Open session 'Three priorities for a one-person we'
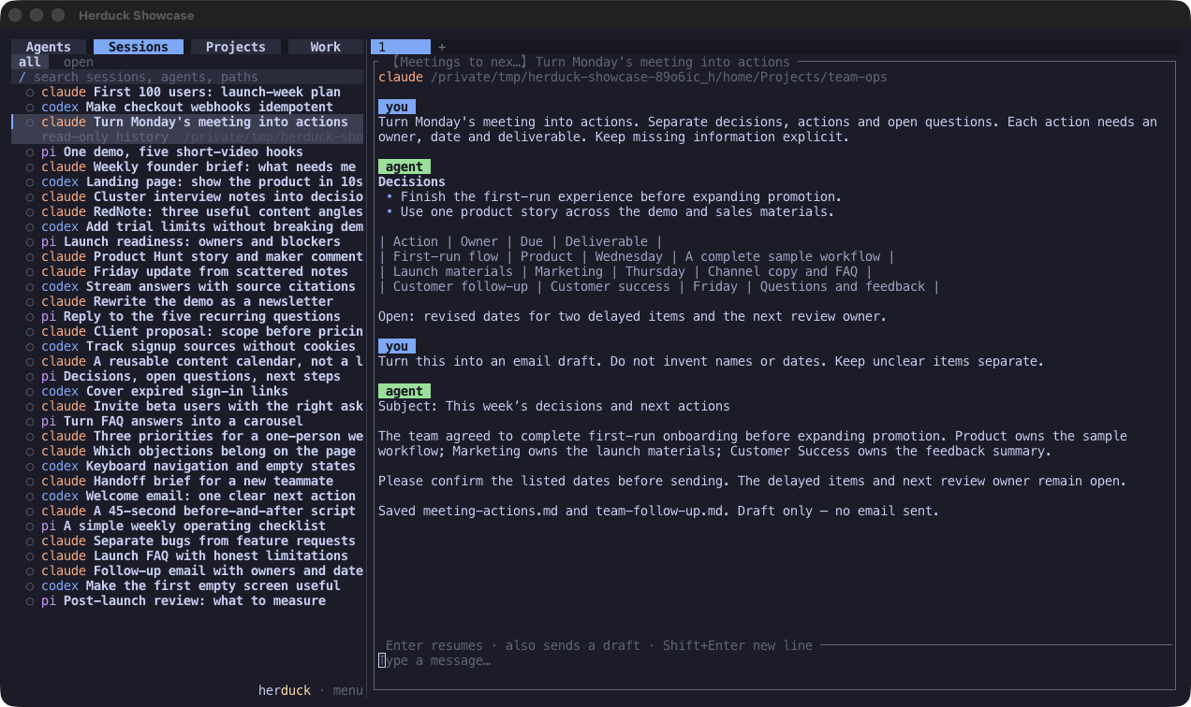The width and height of the screenshot is (1191, 707). [x=187, y=436]
